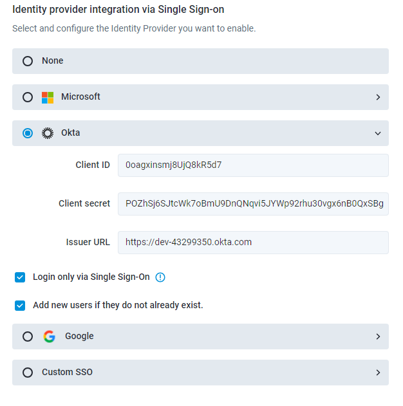Expand the Microsoft provider chevron
Viewport: 403px width, 406px height.
click(378, 97)
